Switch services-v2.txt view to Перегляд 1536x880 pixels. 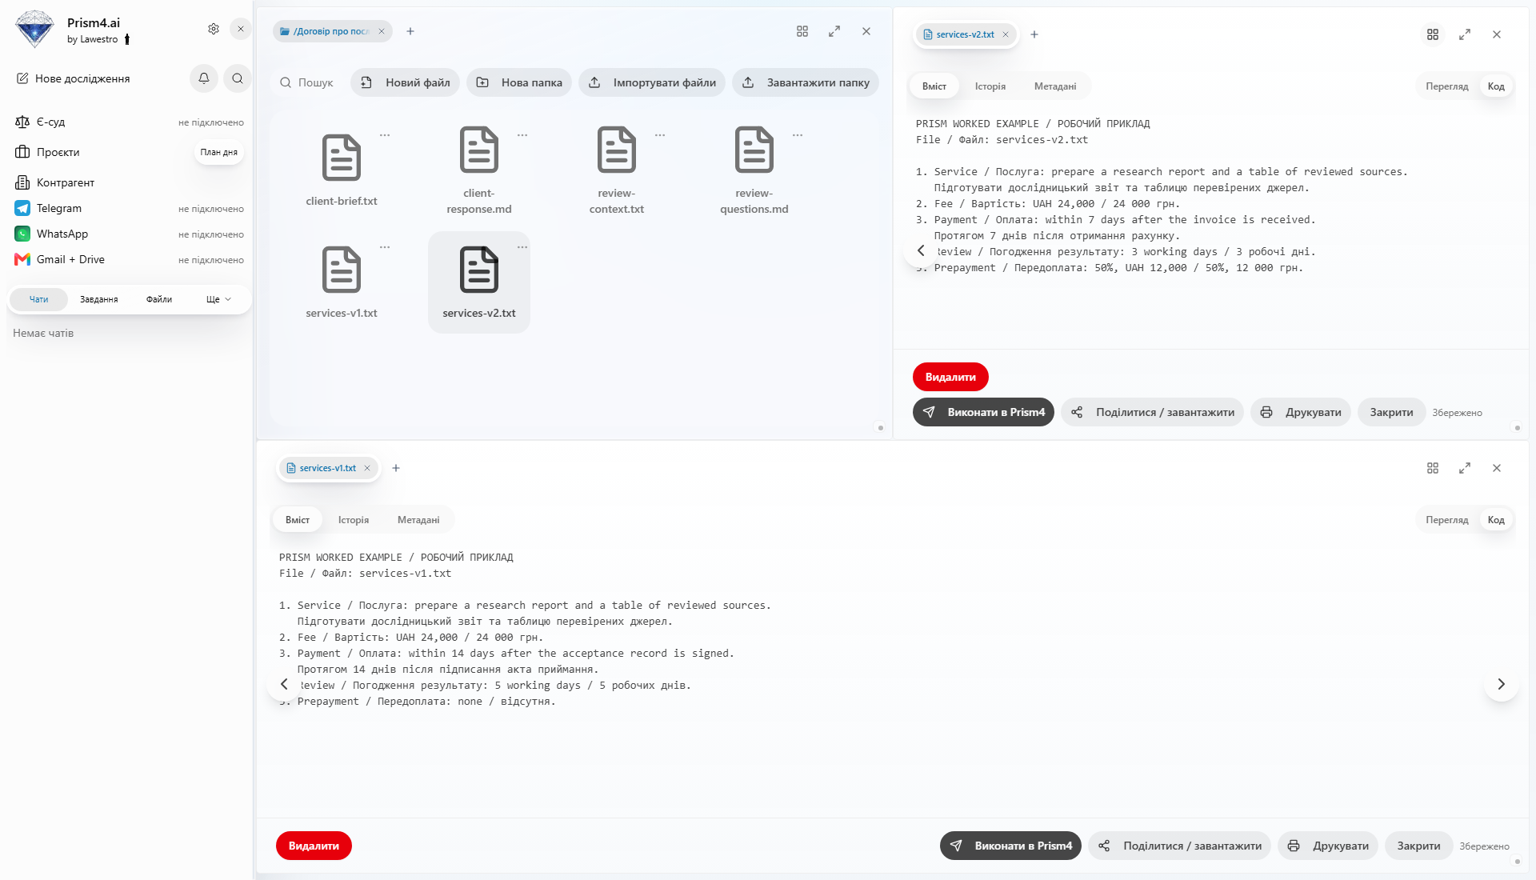pyautogui.click(x=1446, y=86)
